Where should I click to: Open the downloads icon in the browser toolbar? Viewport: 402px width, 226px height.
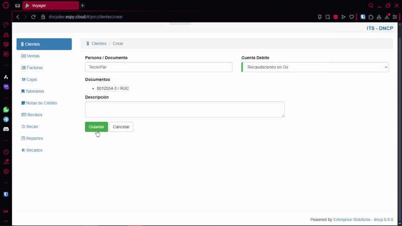(x=387, y=17)
